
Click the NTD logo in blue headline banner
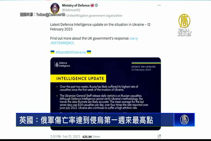(x=184, y=120)
